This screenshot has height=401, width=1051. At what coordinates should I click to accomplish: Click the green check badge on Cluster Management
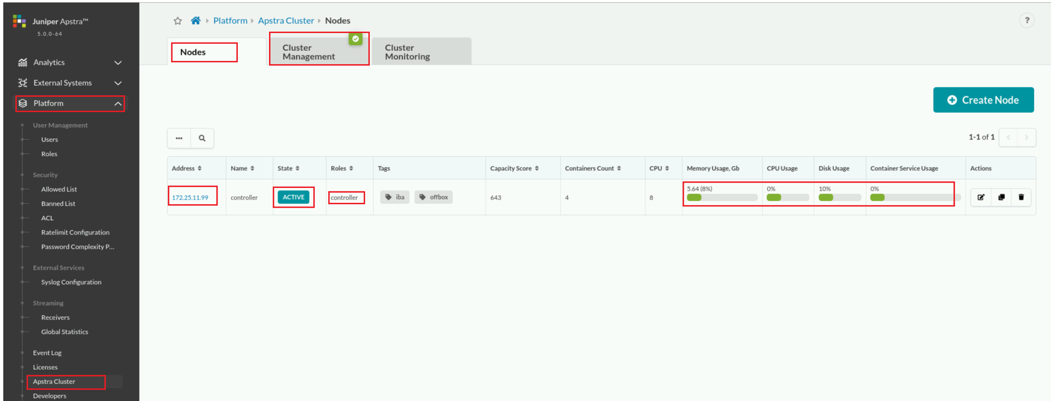(x=355, y=38)
